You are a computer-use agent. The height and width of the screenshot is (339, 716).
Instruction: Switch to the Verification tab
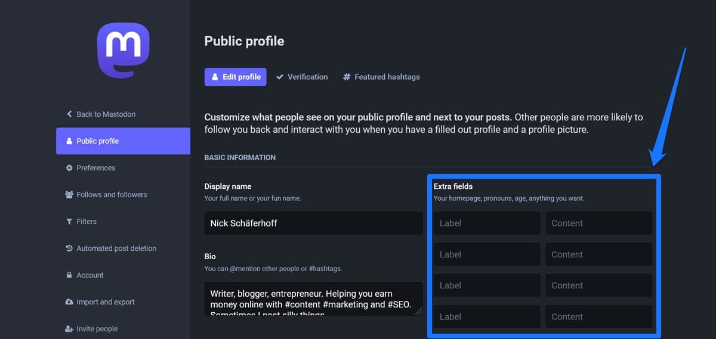pyautogui.click(x=302, y=77)
